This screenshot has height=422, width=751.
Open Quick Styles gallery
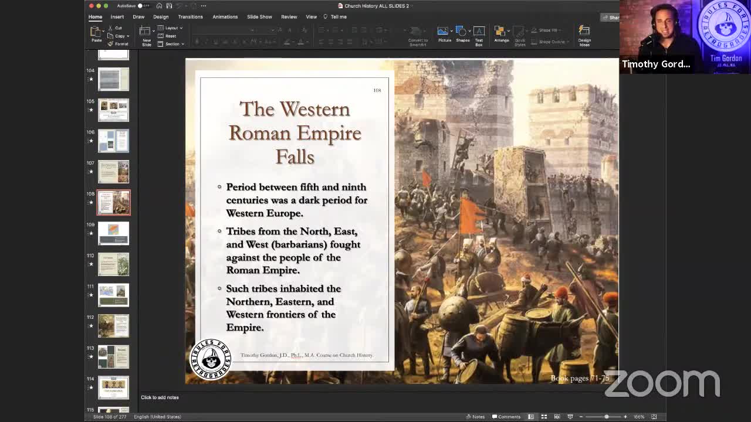tap(520, 36)
